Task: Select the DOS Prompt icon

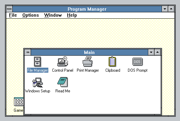Action: click(137, 62)
